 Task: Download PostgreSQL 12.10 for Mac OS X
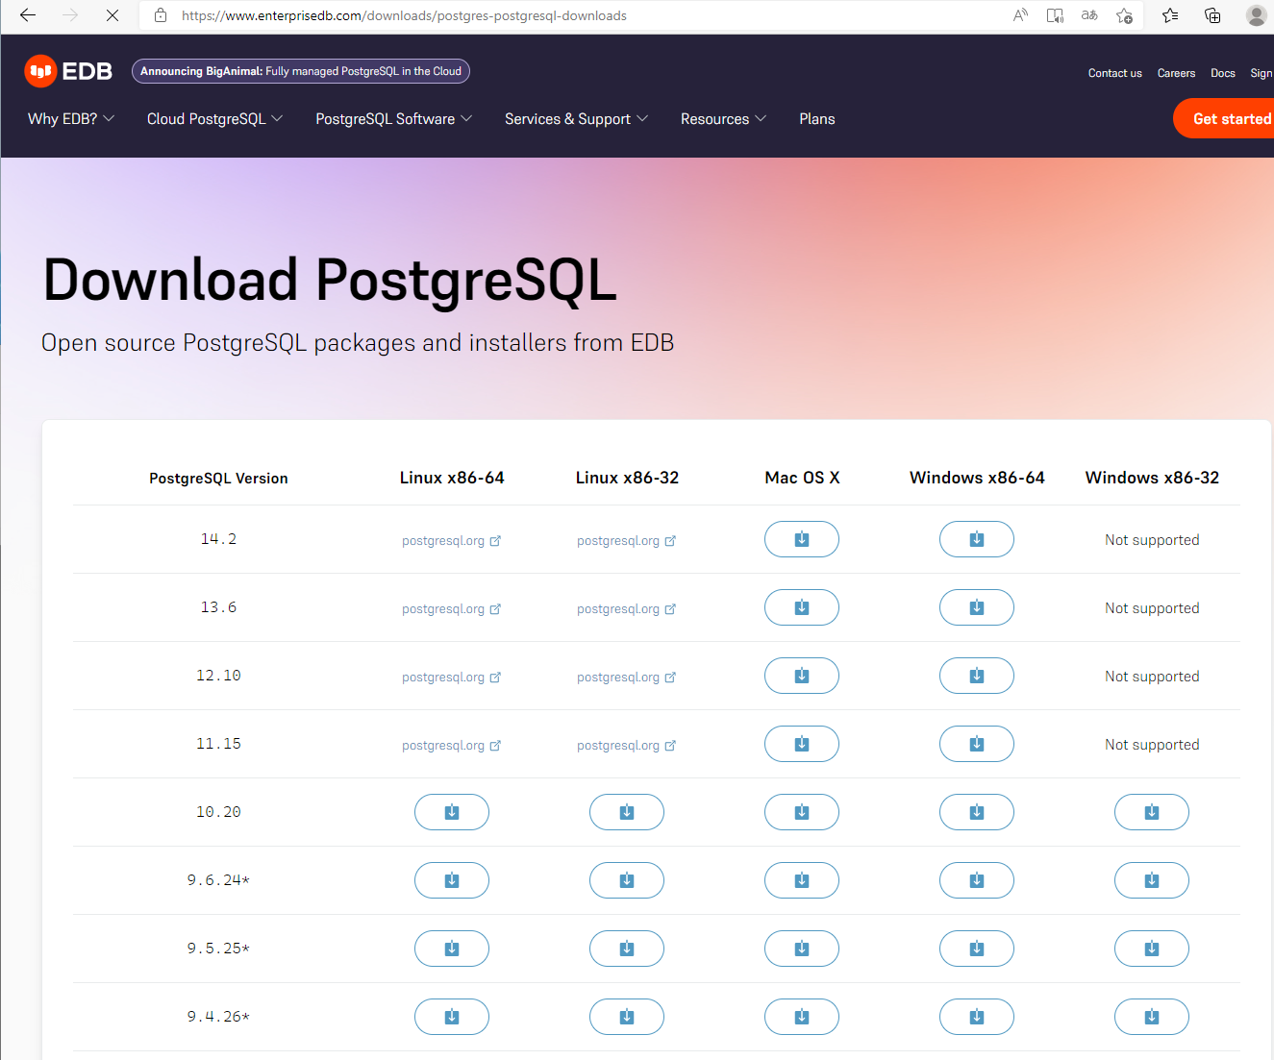click(802, 676)
